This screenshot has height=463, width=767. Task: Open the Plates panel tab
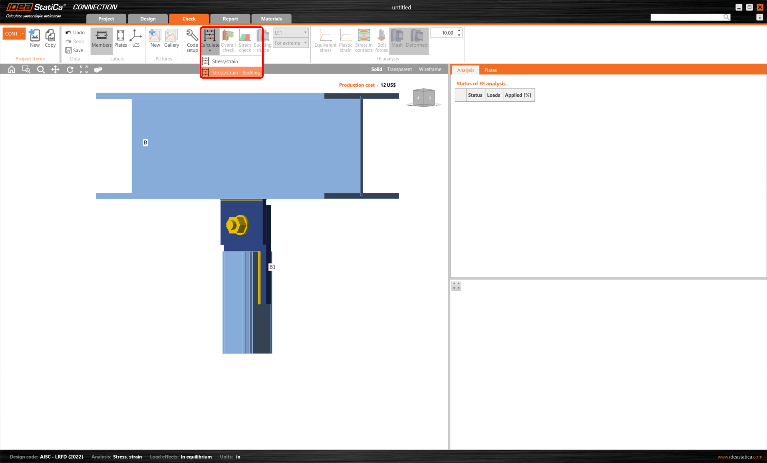click(x=491, y=70)
